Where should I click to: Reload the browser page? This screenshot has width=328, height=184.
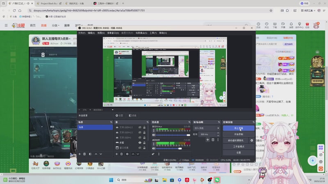point(14,11)
